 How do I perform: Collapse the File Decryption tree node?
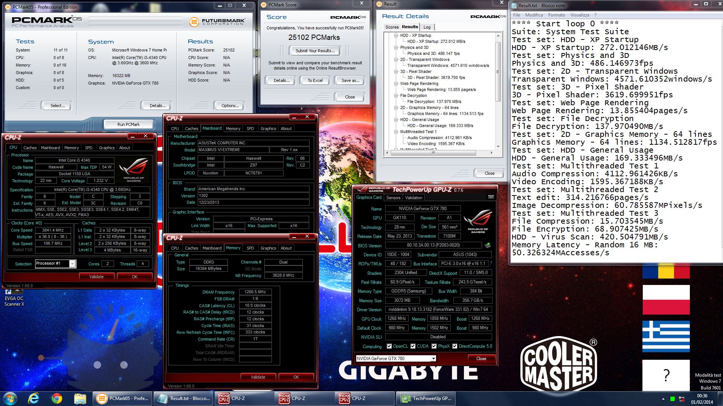pyautogui.click(x=396, y=95)
